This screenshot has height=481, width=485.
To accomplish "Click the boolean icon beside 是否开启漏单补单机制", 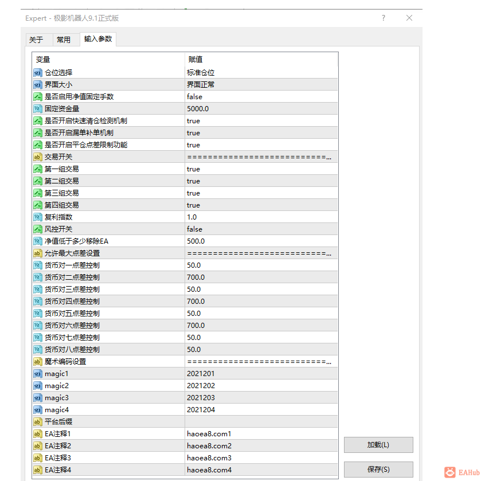I will point(37,133).
